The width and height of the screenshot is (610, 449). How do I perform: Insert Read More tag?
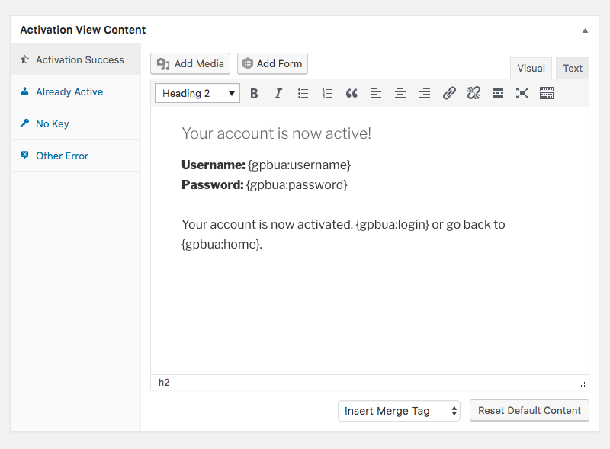coord(498,93)
